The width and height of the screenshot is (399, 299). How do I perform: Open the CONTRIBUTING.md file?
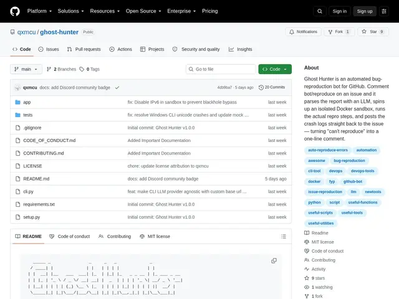tap(44, 153)
